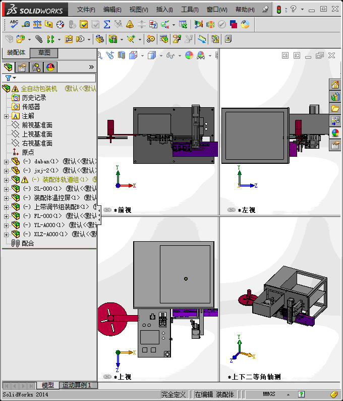
Task: Expand the 装配体轨道组<1> node
Action: pyautogui.click(x=6, y=180)
